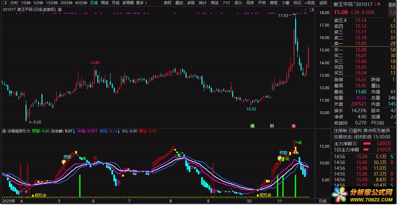Select the 买一 15.08 bid row
Viewport: 398px width, 205px height.
364,50
